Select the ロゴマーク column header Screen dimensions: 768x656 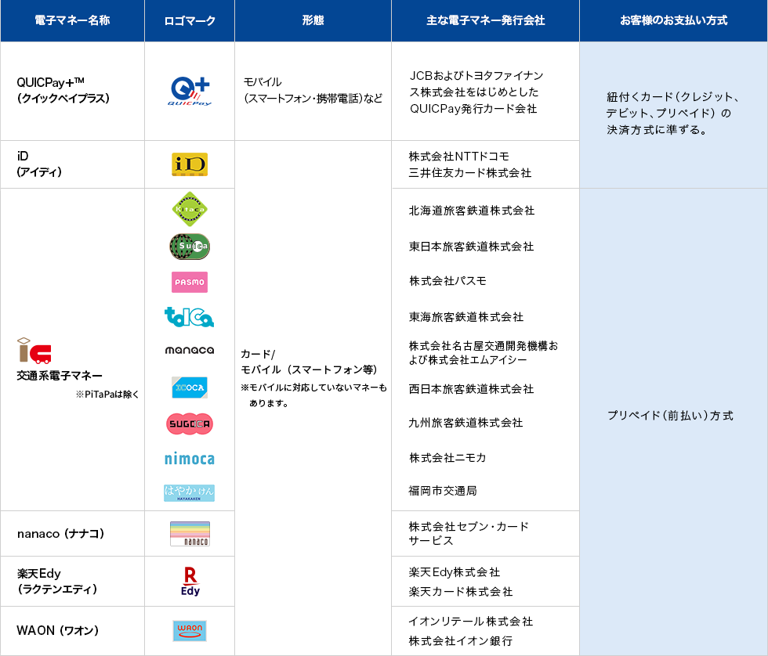click(190, 20)
